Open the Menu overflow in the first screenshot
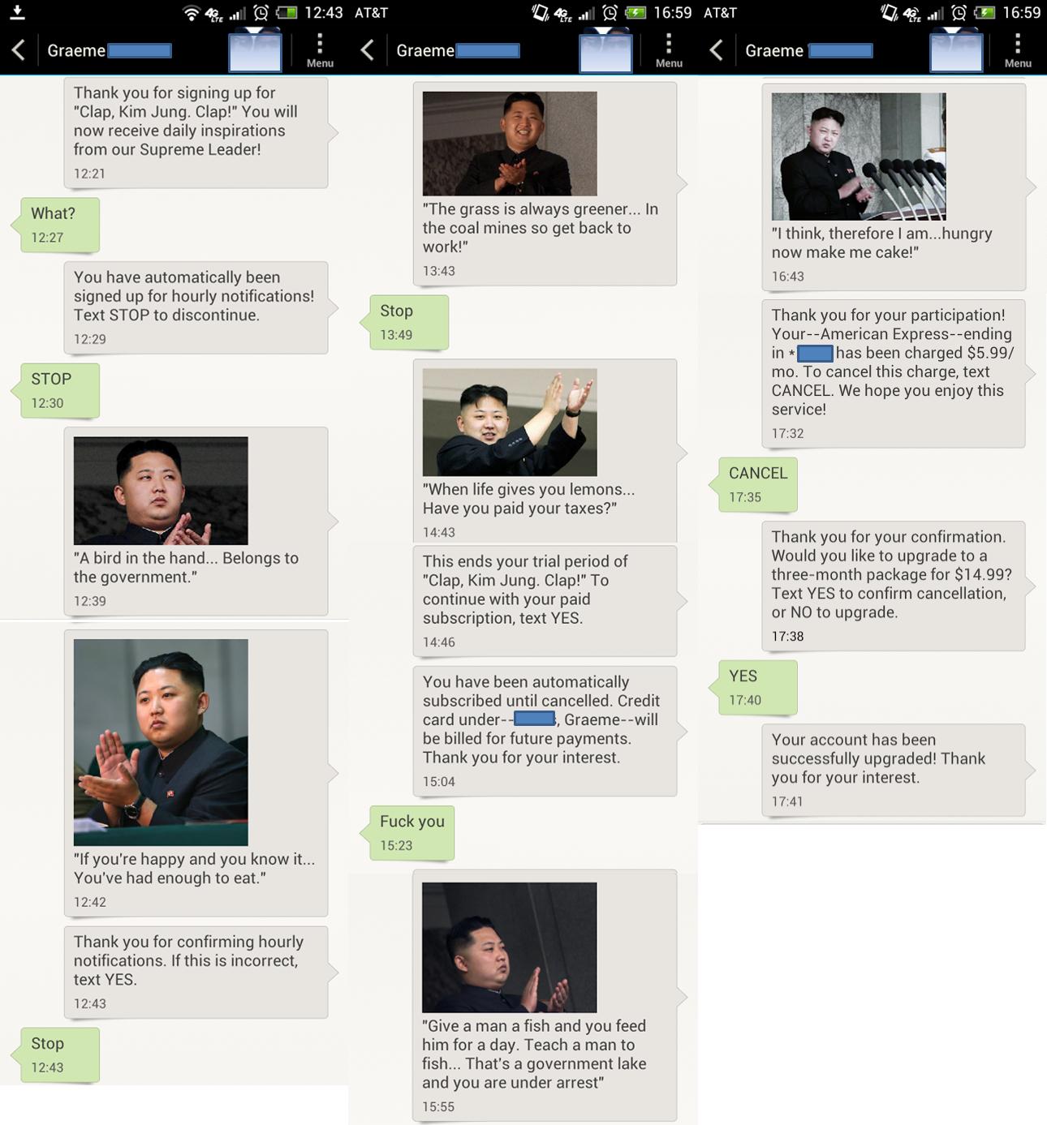Image resolution: width=1047 pixels, height=1125 pixels. [320, 51]
